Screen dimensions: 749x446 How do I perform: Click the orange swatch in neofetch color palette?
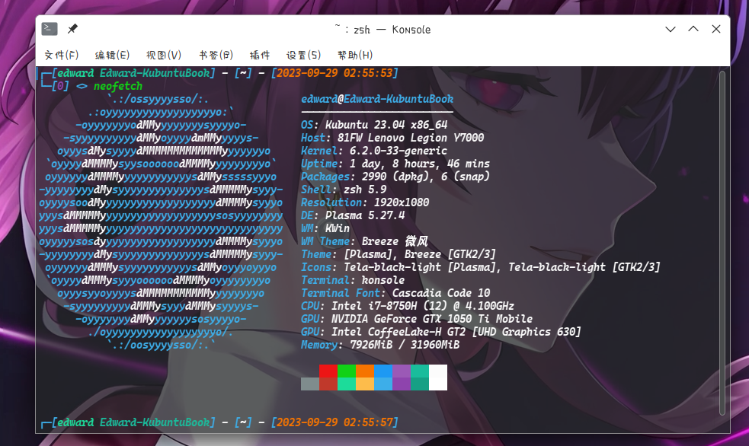pyautogui.click(x=364, y=378)
